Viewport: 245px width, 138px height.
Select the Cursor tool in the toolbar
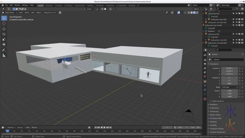[4, 23]
